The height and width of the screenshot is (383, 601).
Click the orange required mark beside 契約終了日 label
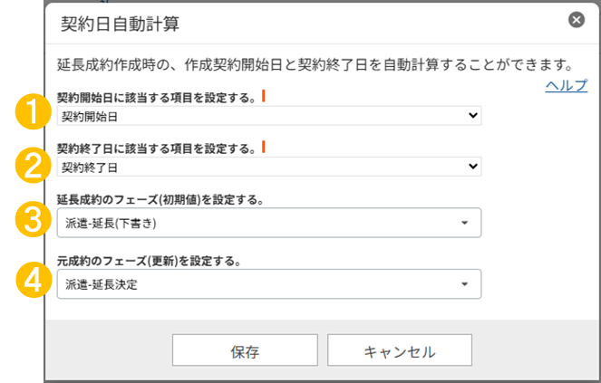point(262,145)
